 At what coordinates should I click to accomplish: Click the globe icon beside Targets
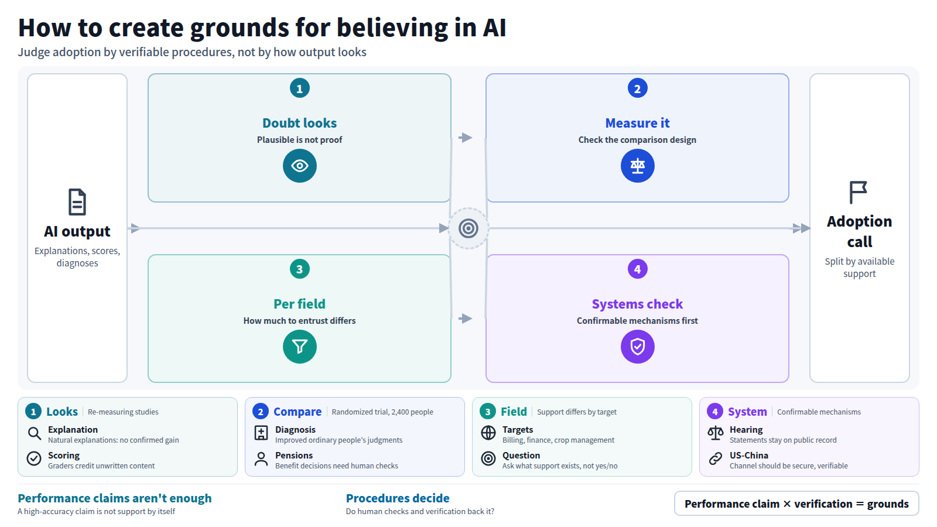click(488, 433)
